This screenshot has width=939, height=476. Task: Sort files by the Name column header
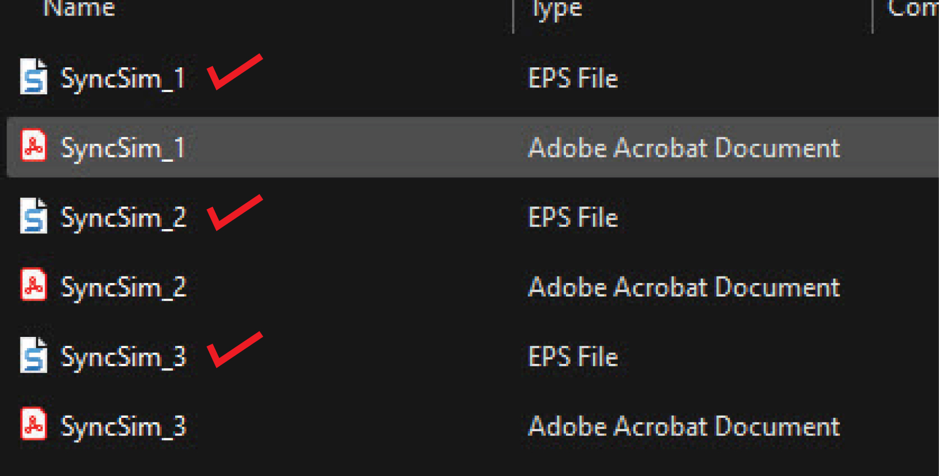pos(79,9)
